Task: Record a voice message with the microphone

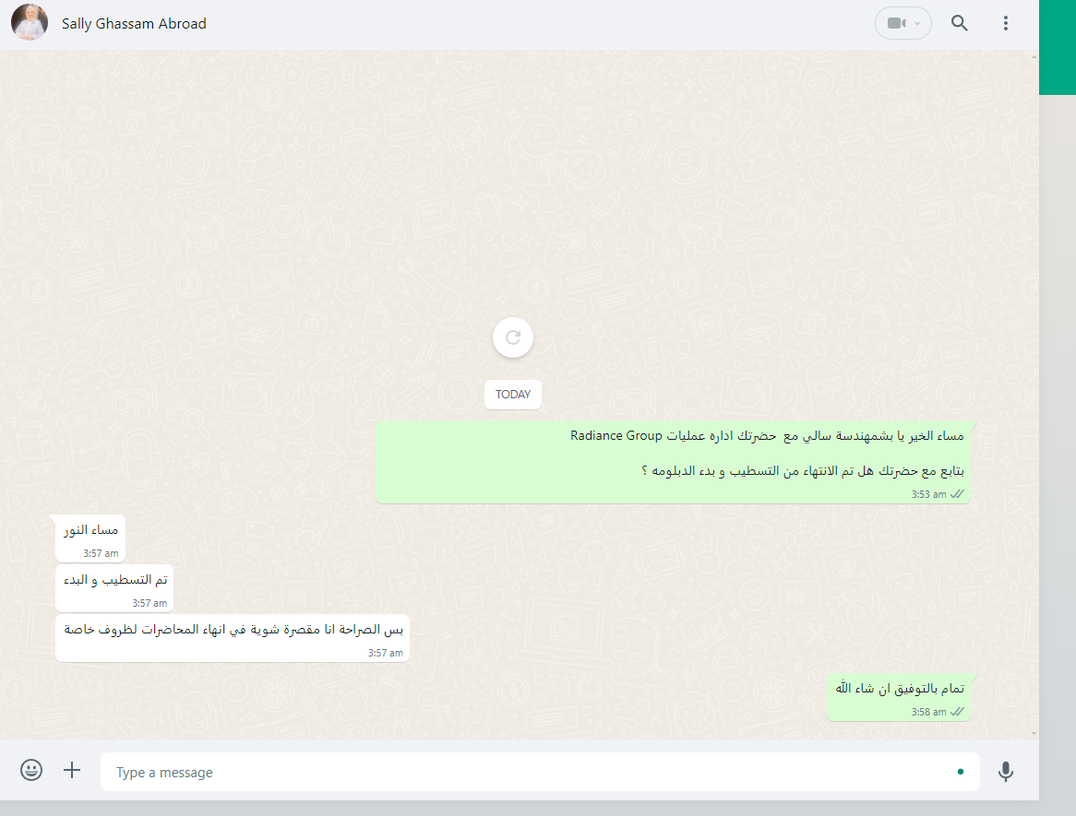Action: 1005,772
